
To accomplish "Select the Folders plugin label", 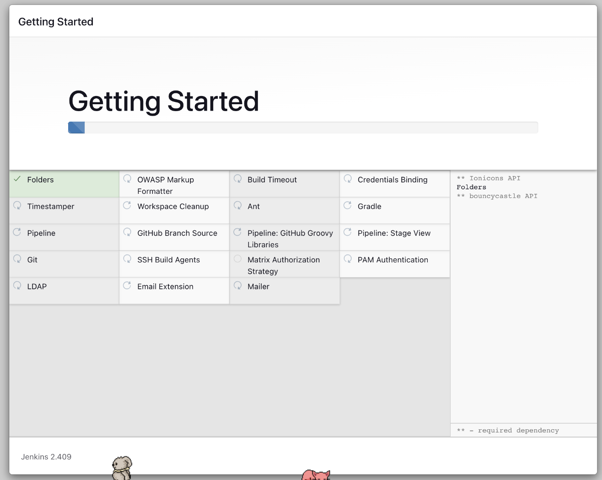I will 40,180.
